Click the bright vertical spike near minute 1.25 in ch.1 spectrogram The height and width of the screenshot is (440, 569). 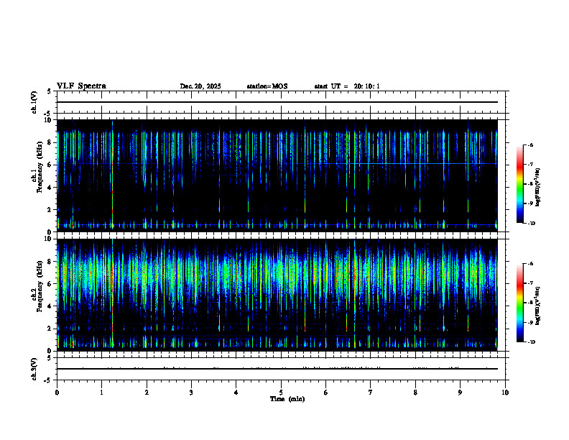coord(113,175)
